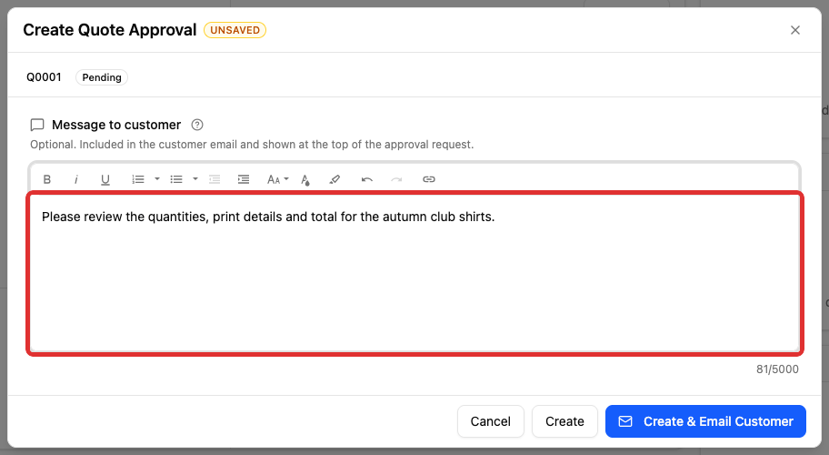The height and width of the screenshot is (455, 829).
Task: Underline the selected message text
Action: (x=105, y=179)
